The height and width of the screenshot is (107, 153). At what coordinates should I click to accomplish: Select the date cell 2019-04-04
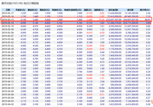click(8, 98)
